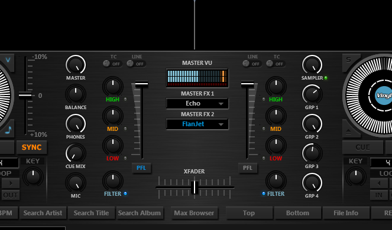
Task: Click the CUE MIX knob
Action: pos(76,153)
